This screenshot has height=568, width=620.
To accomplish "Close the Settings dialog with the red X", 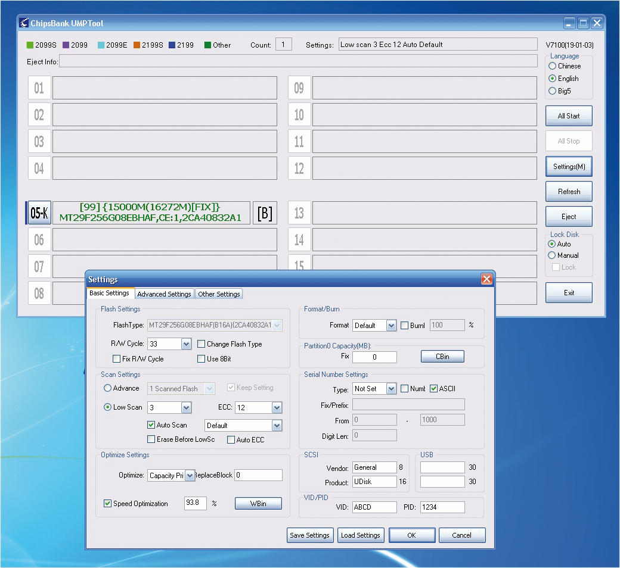I will coord(486,279).
